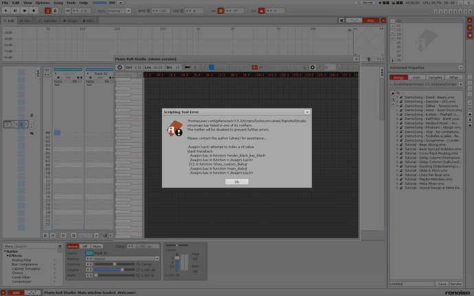Click the Track 01 color swatch
Screen dimensions: 474x296
click(89, 253)
